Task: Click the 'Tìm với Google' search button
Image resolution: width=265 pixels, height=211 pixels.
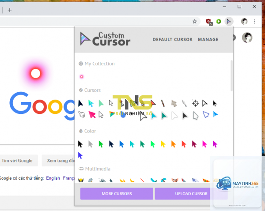Action: pos(17,161)
